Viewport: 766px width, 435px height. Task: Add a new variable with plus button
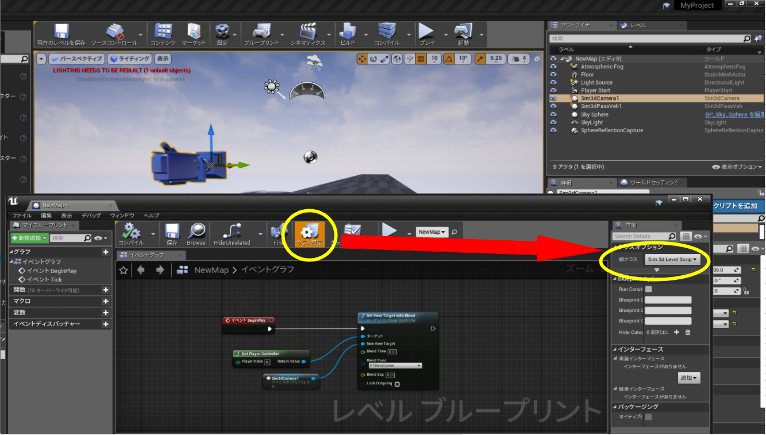[x=105, y=313]
